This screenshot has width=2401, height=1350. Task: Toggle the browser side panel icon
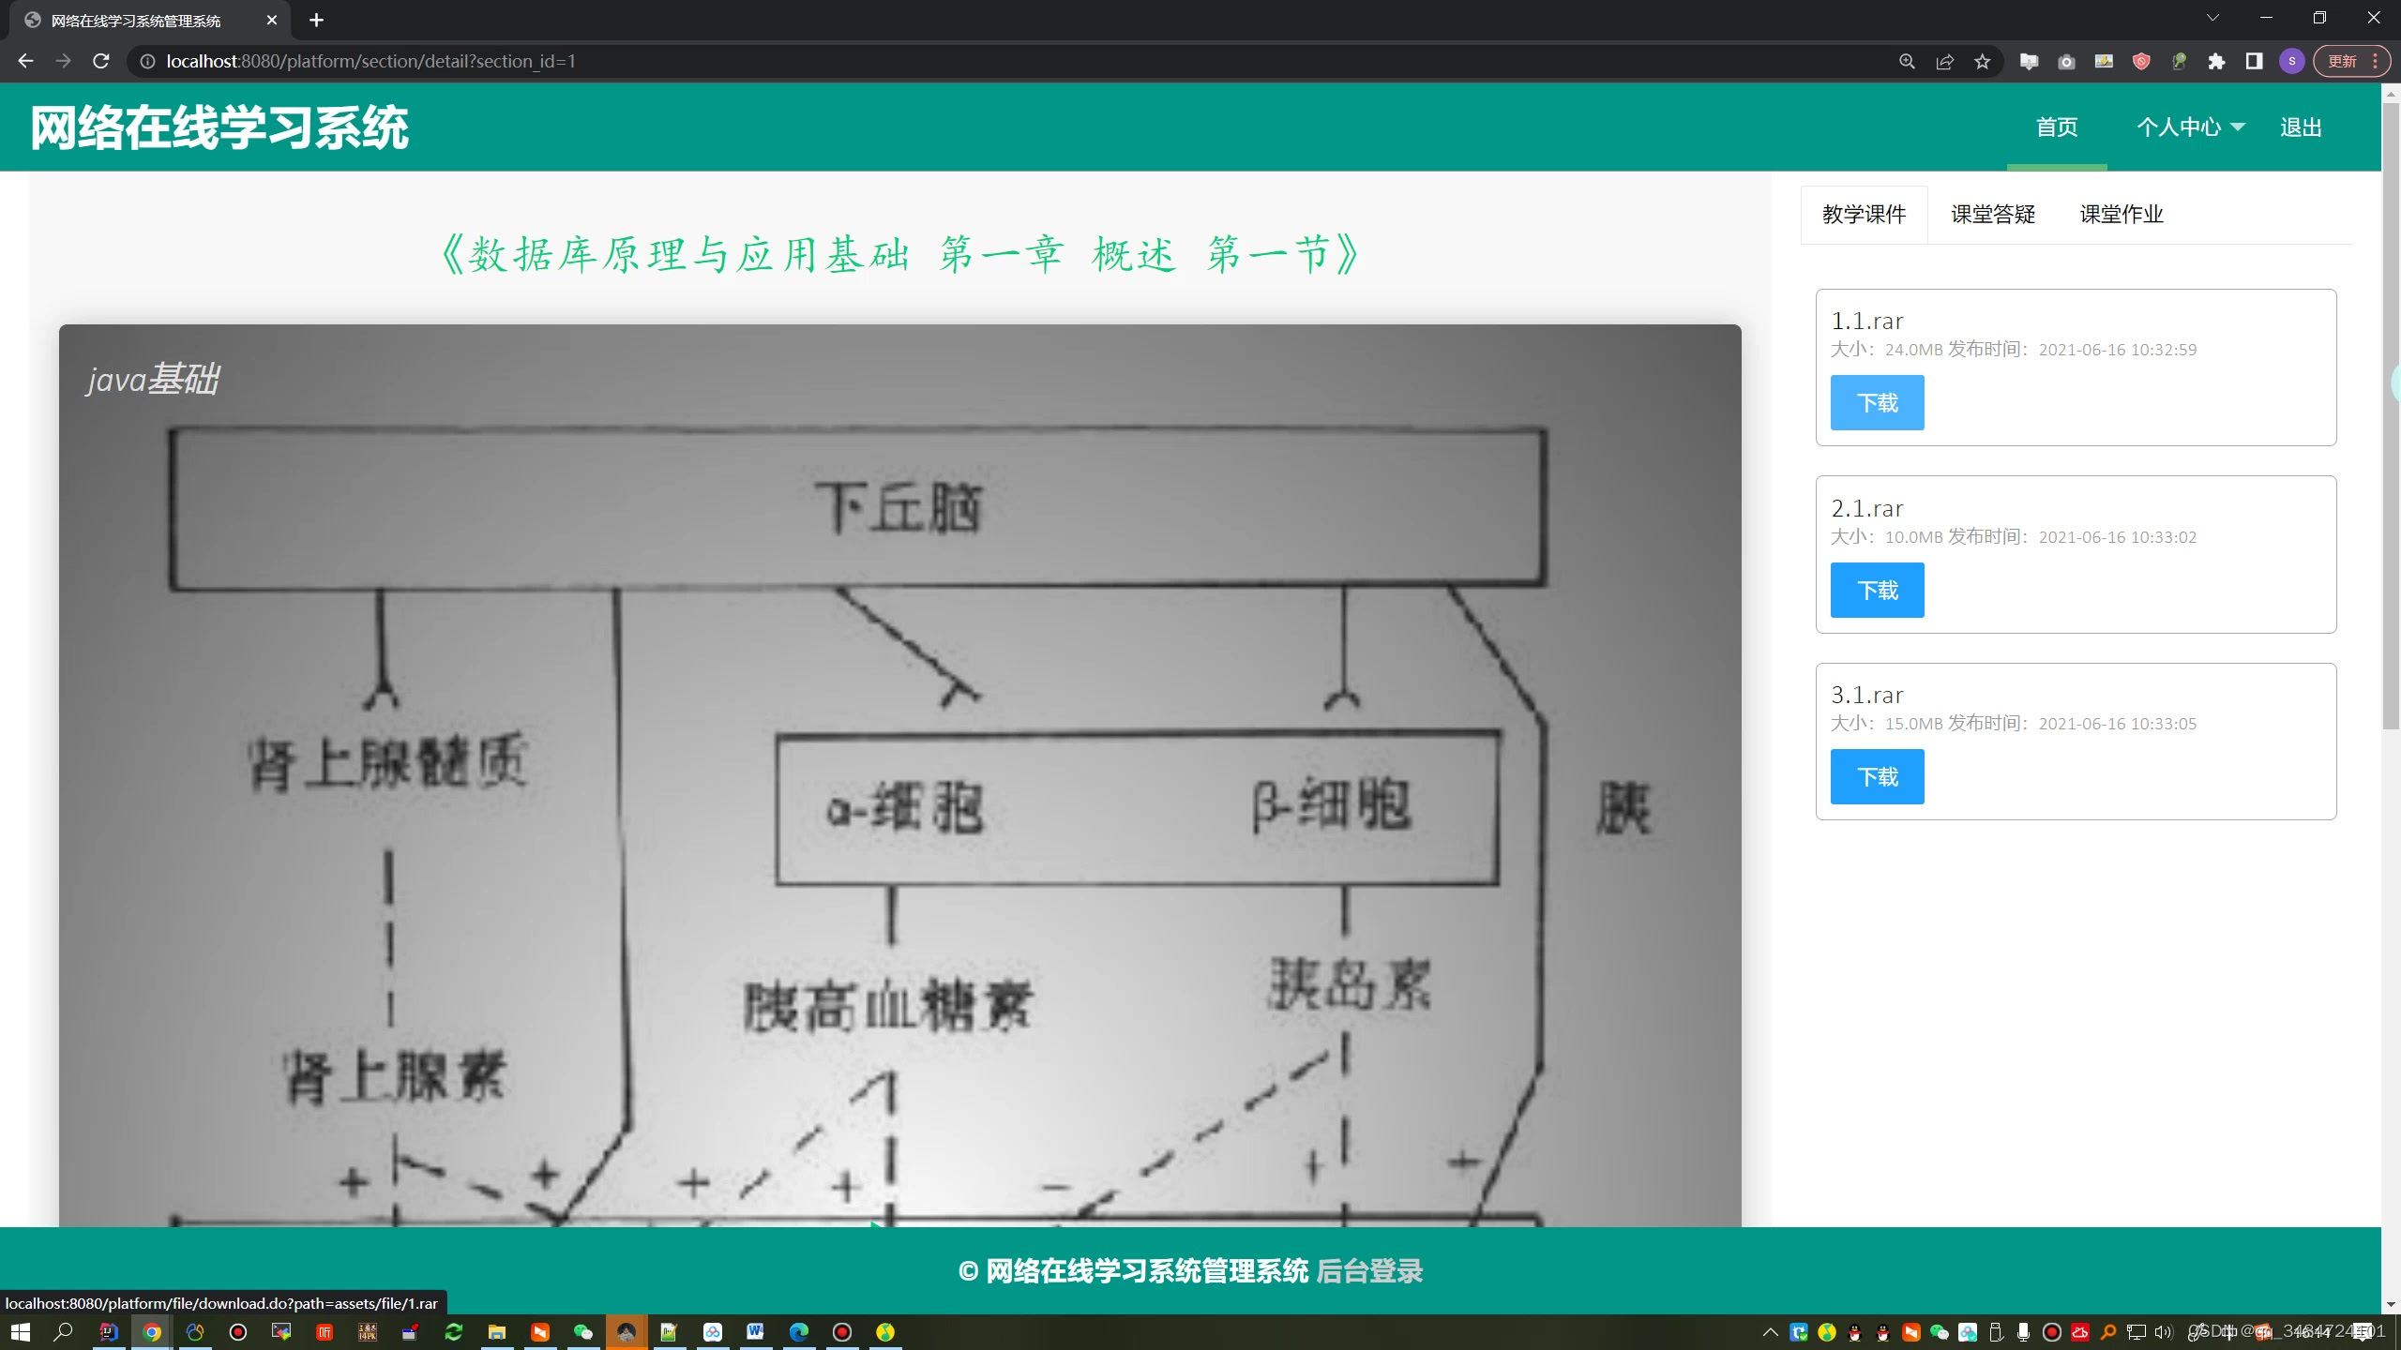click(x=2254, y=62)
